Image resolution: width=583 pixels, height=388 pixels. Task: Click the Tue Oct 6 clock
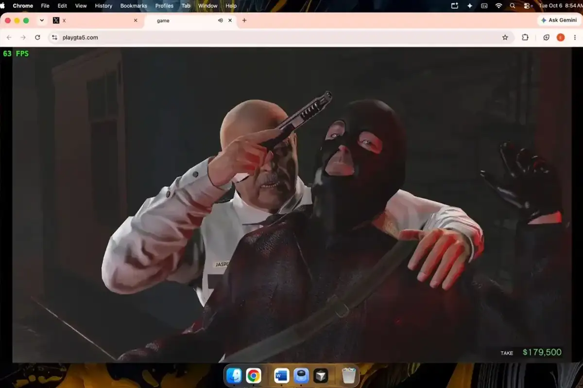(x=560, y=6)
